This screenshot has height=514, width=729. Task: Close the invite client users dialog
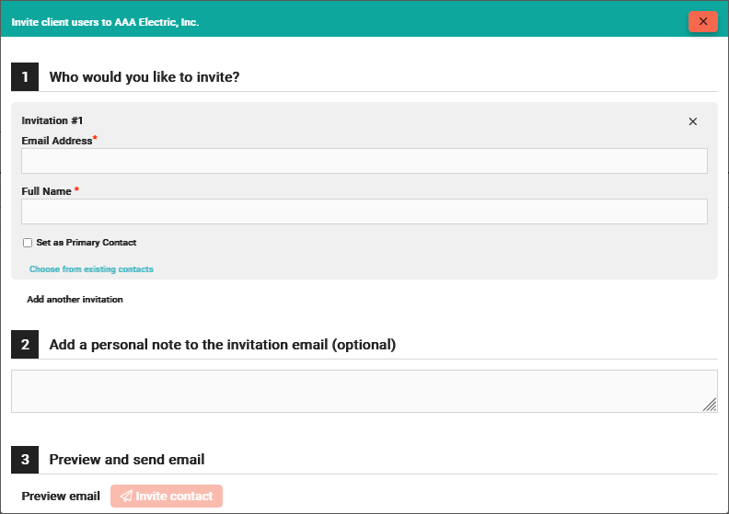(702, 21)
